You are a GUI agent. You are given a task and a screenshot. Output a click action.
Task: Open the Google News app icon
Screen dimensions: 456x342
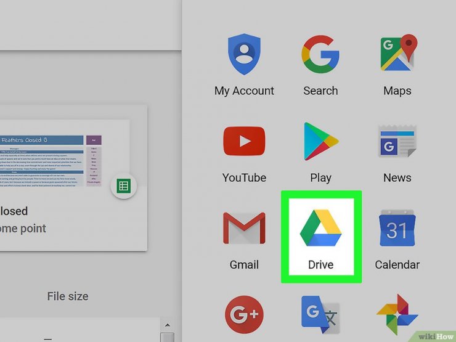coord(397,141)
